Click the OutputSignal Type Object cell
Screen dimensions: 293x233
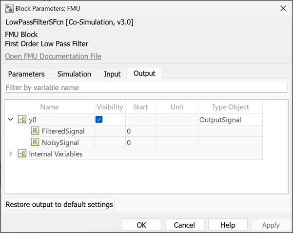click(x=230, y=120)
